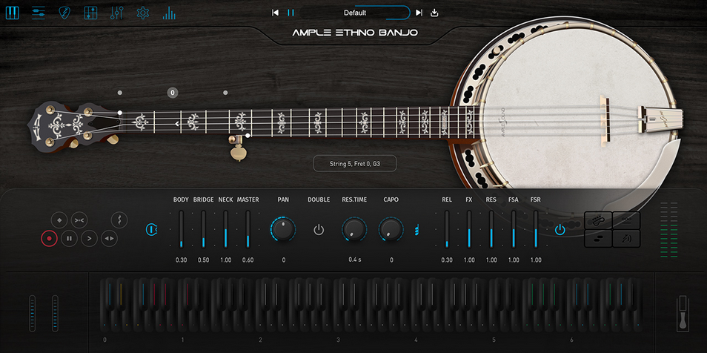Click the 0.50 value under BRIDGE
Screen dimensions: 707x353
[x=203, y=260]
